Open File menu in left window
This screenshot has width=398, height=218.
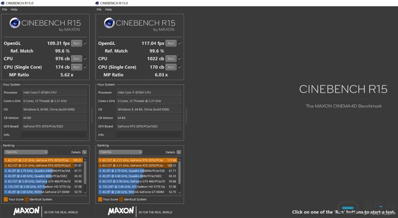(4, 9)
